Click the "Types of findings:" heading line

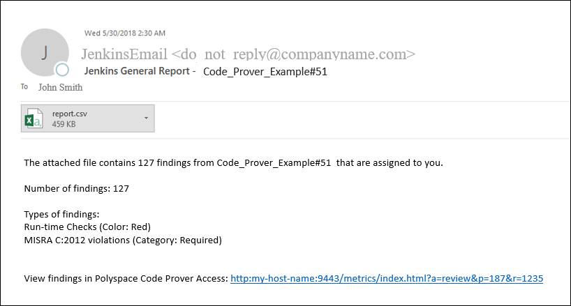(61, 214)
